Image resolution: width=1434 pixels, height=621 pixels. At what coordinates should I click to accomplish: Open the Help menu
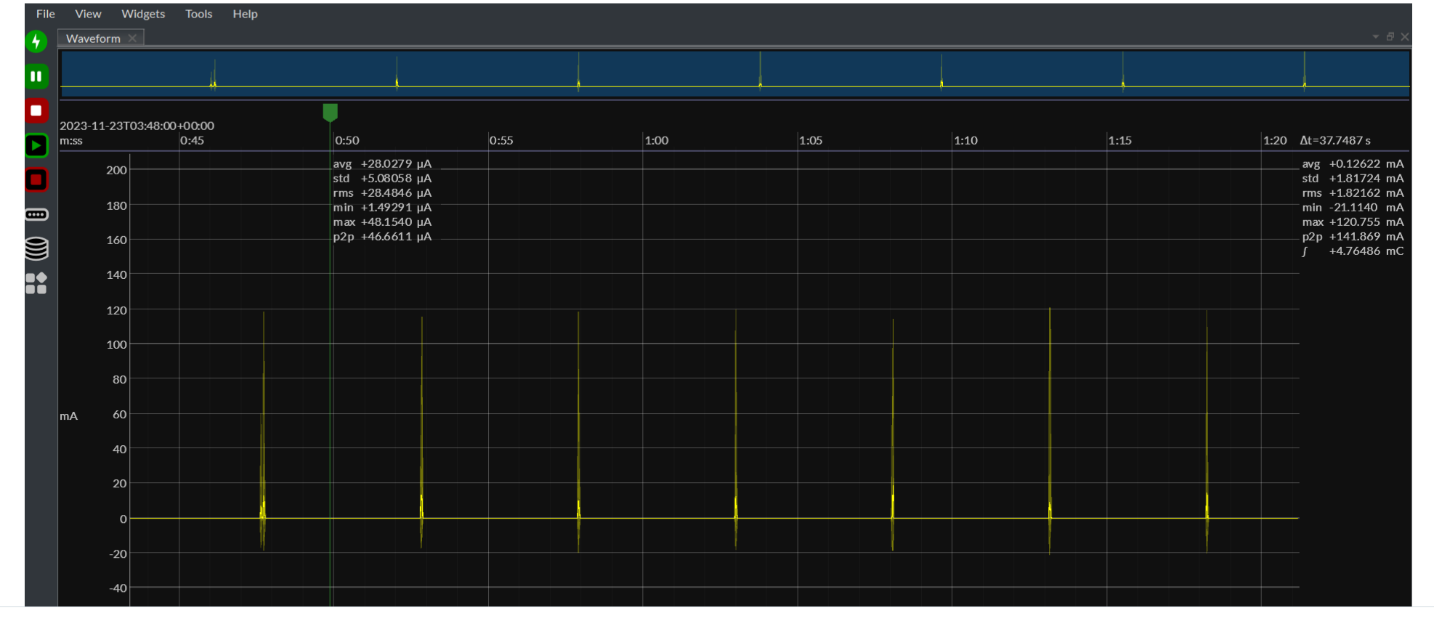click(x=245, y=14)
